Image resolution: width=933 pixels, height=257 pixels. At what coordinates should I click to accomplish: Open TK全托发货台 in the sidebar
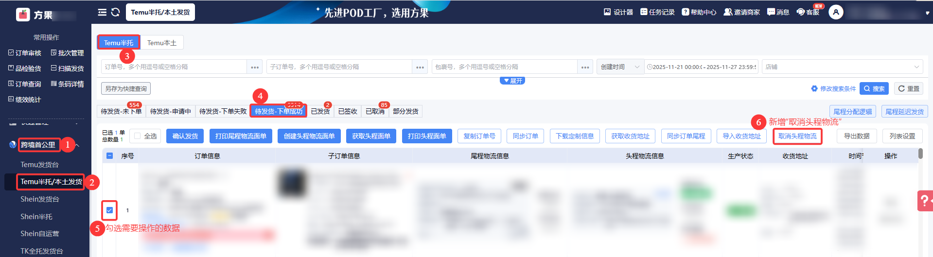(x=42, y=251)
